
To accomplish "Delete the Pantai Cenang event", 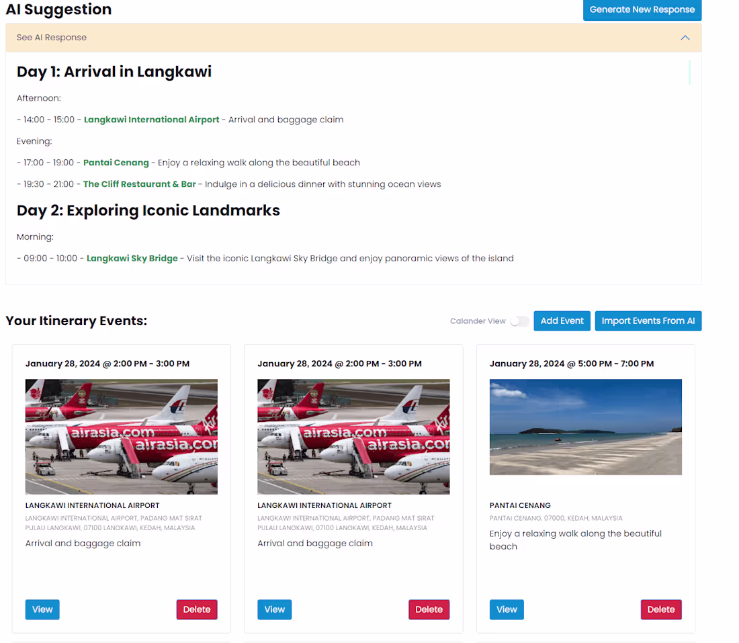I will point(660,609).
